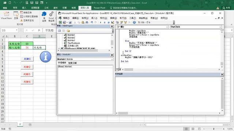Toggle Design Mode icon in VBA toolbar
234x131 pixels.
pyautogui.click(x=113, y=23)
